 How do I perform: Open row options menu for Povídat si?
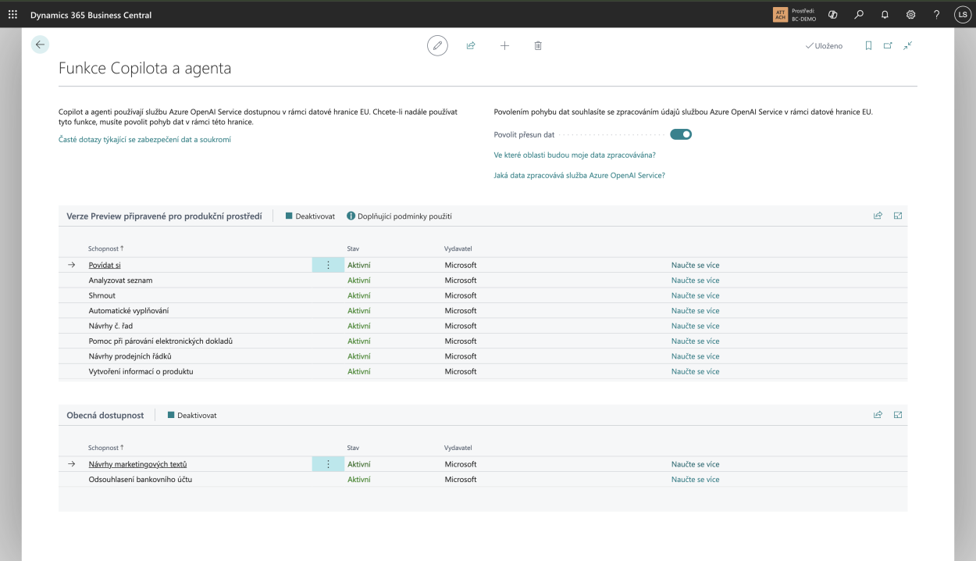tap(328, 266)
